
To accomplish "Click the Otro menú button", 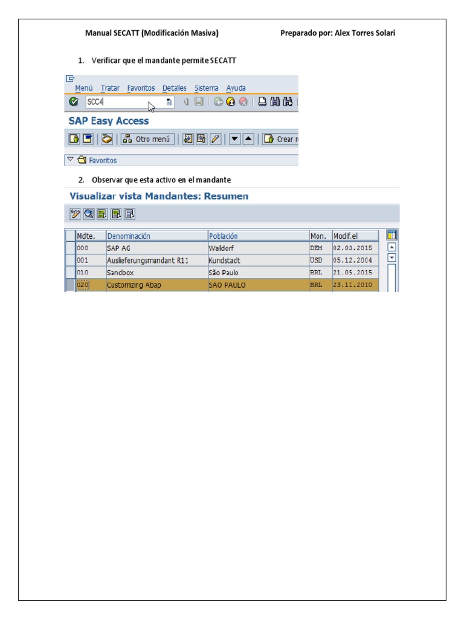I will 147,139.
